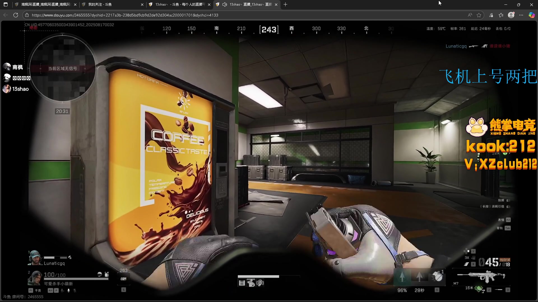Click the circular minimap
The width and height of the screenshot is (538, 302).
62,68
